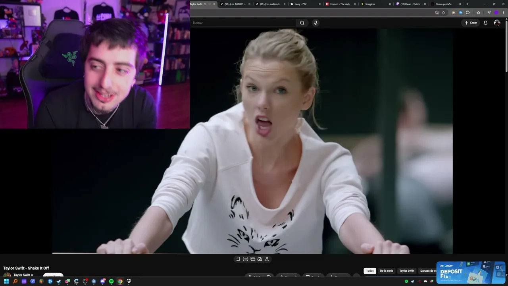Open YouTube notifications bell
The image size is (508, 286).
(485, 23)
